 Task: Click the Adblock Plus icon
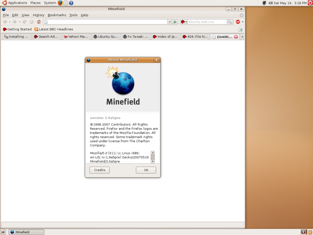(238, 22)
